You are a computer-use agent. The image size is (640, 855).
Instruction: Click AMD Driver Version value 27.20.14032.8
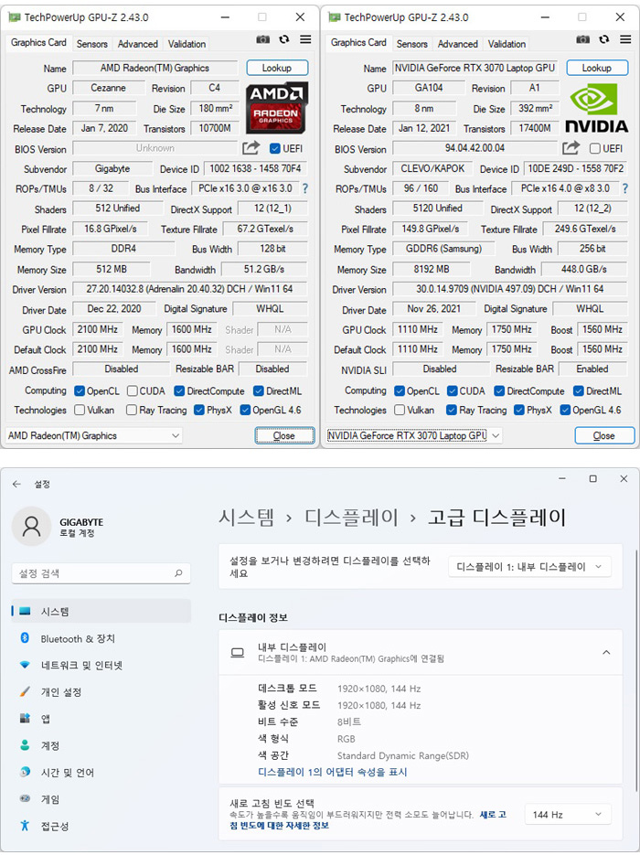[189, 288]
